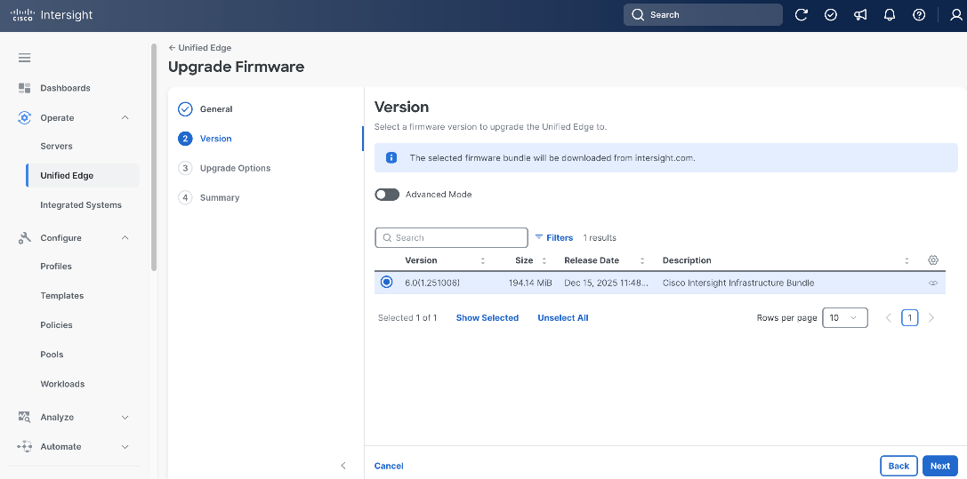
Task: Click the eye icon in firmware row
Action: click(x=933, y=283)
